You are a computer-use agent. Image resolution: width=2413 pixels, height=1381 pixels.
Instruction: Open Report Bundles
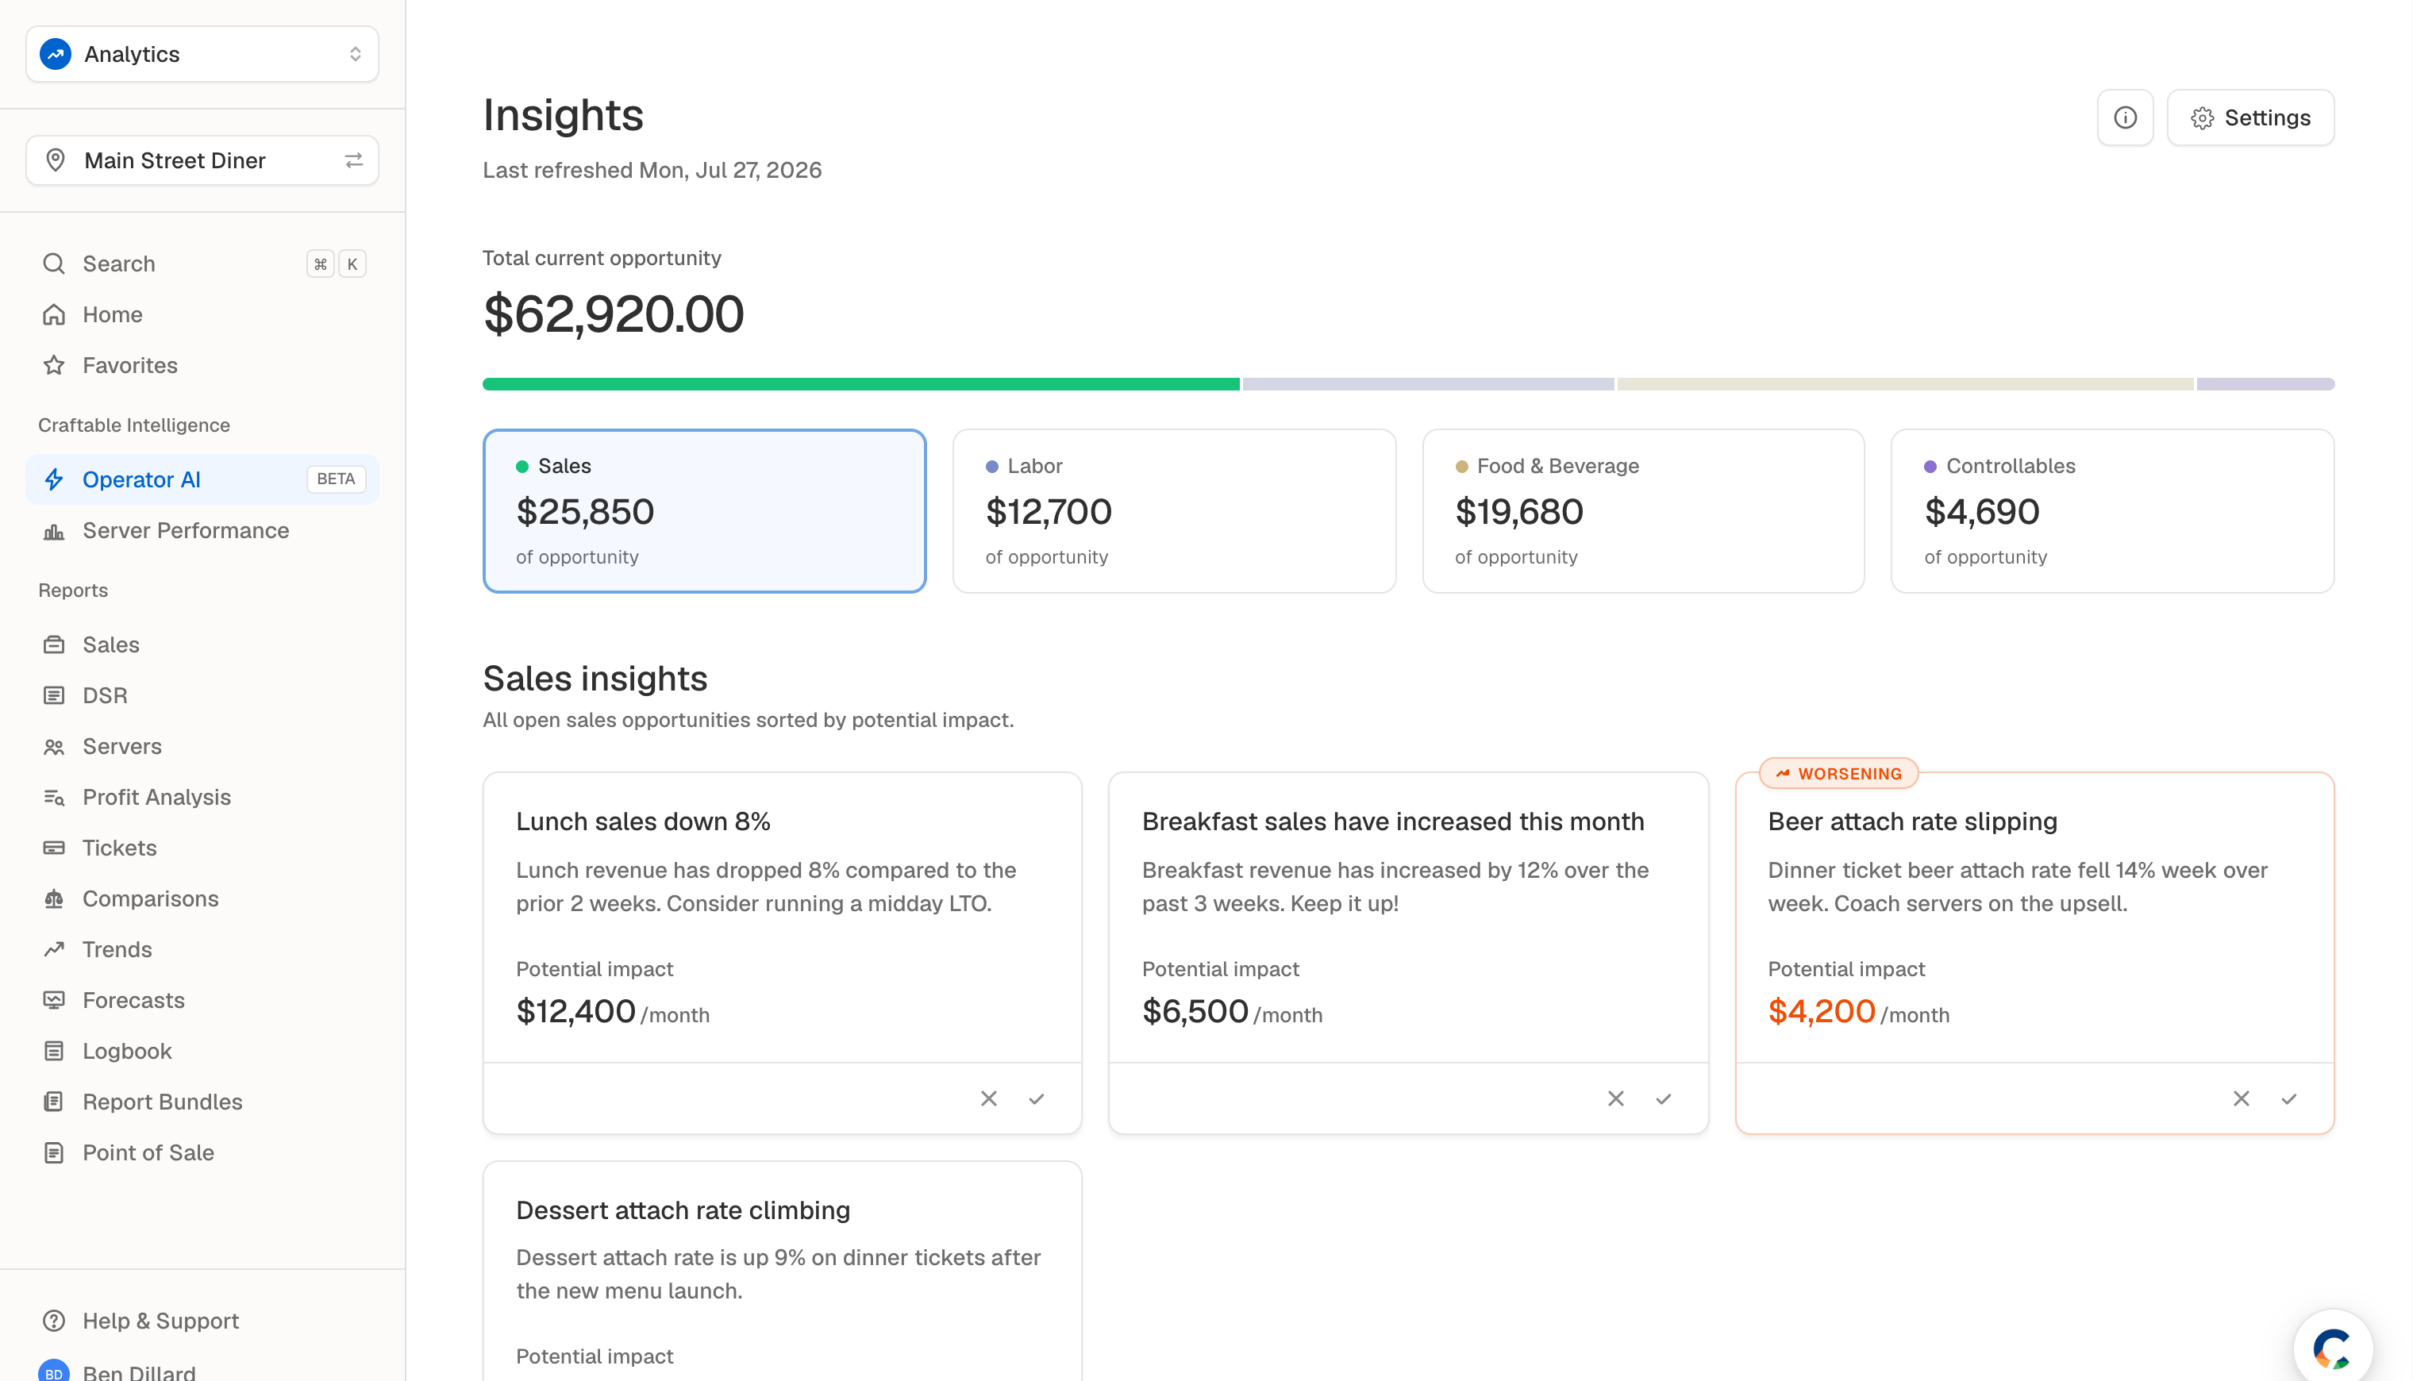point(202,1102)
